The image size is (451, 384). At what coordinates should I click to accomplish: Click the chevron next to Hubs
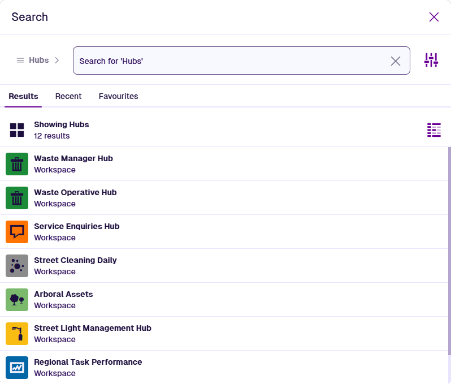tap(57, 61)
